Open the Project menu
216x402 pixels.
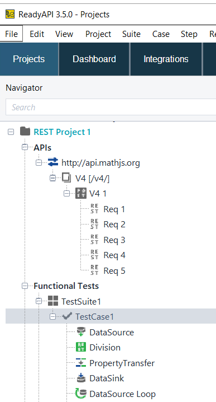(x=98, y=34)
